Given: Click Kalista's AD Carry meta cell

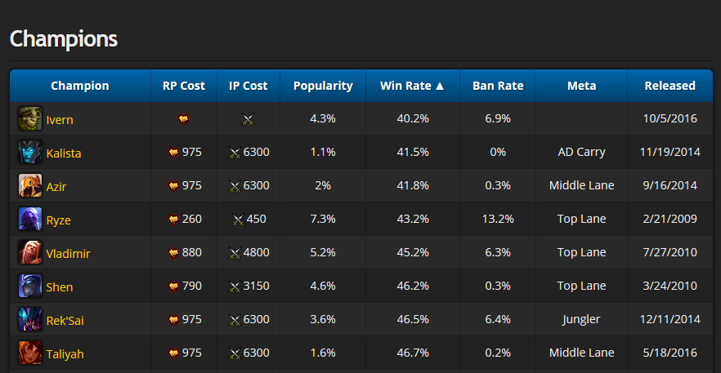Looking at the screenshot, I should (x=581, y=152).
